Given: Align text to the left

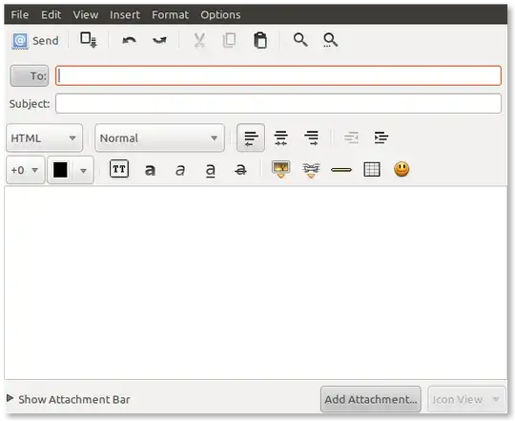Looking at the screenshot, I should point(251,137).
